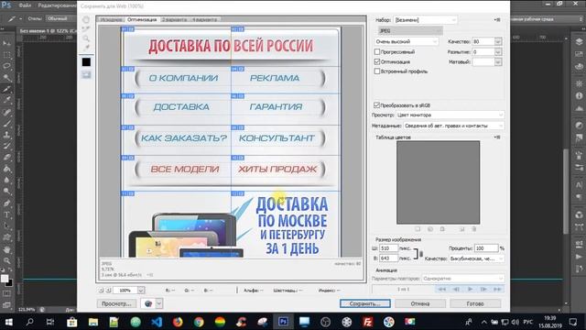Open the Preview 'Цвет монитора' dropdown
The height and width of the screenshot is (330, 586).
(450, 115)
